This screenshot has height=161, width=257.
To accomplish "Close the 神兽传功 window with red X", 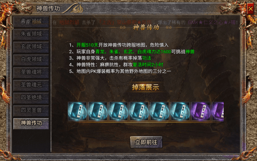I will pos(250,8).
